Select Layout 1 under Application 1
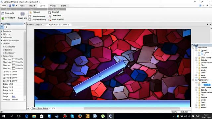 coord(207,53)
